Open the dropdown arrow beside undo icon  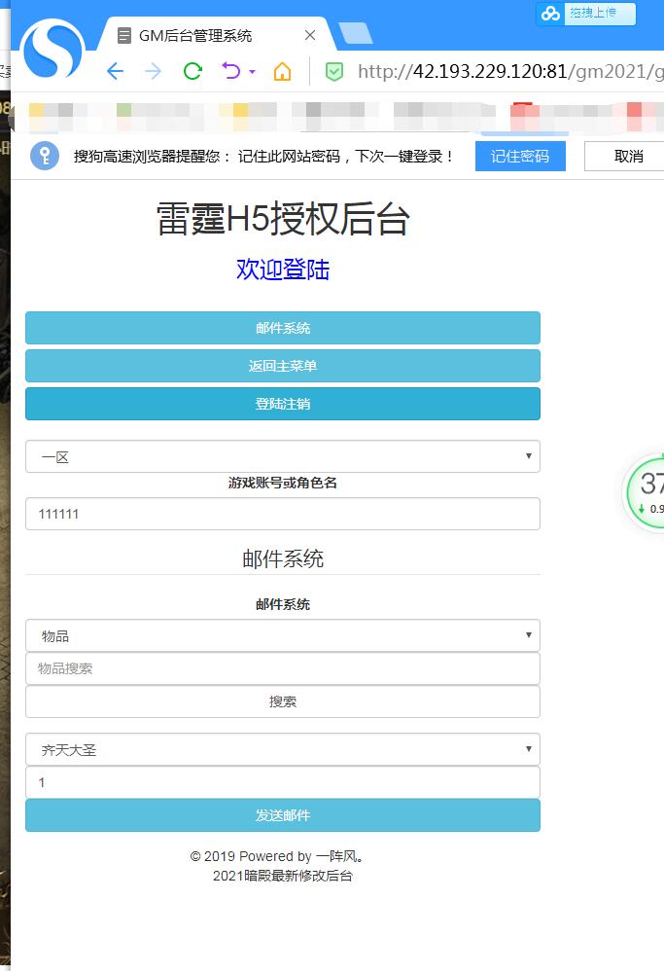pyautogui.click(x=252, y=72)
